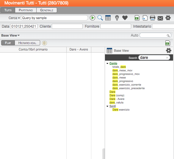Open Base View panel gear settings

168,51
